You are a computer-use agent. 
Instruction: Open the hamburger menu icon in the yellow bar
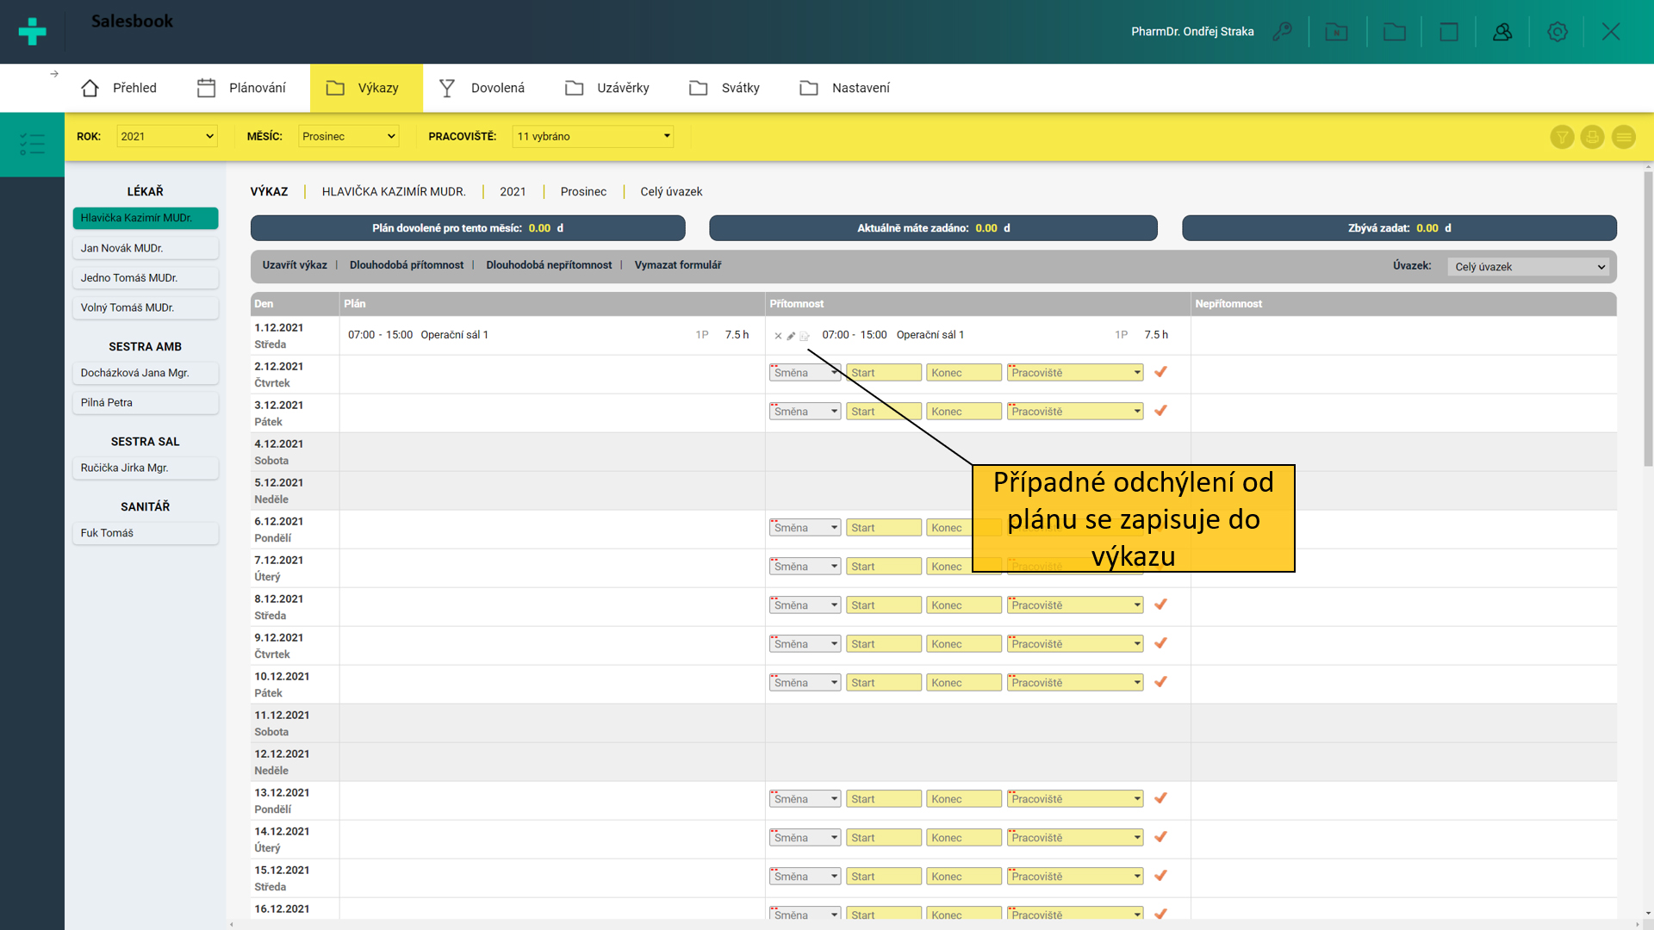pos(1623,137)
